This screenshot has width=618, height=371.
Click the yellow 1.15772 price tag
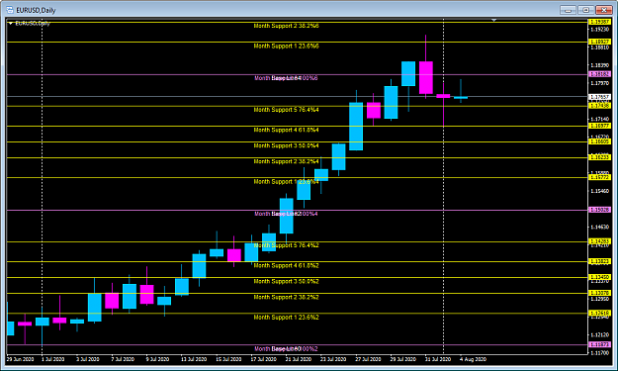[x=599, y=177]
